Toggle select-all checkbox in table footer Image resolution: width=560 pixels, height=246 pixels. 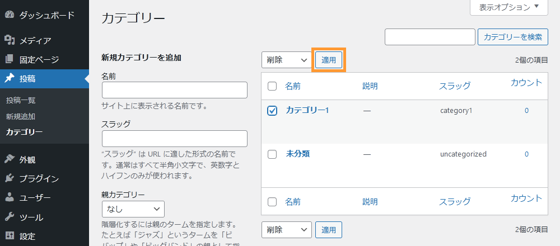272,202
